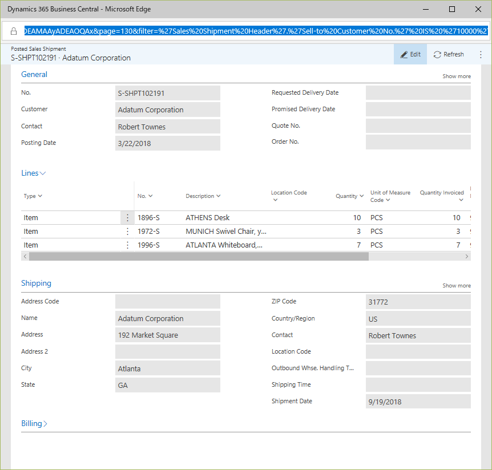Click the empty Address Code field
492x470 pixels.
coord(168,301)
